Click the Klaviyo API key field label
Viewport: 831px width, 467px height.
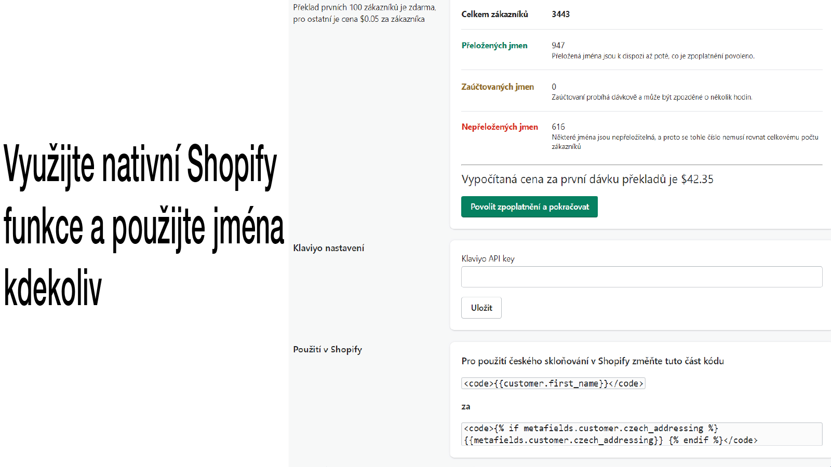[488, 258]
